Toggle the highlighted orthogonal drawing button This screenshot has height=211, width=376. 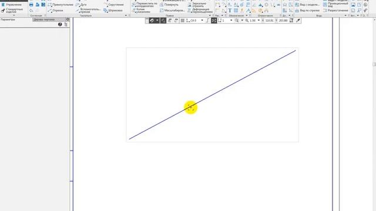(214, 21)
